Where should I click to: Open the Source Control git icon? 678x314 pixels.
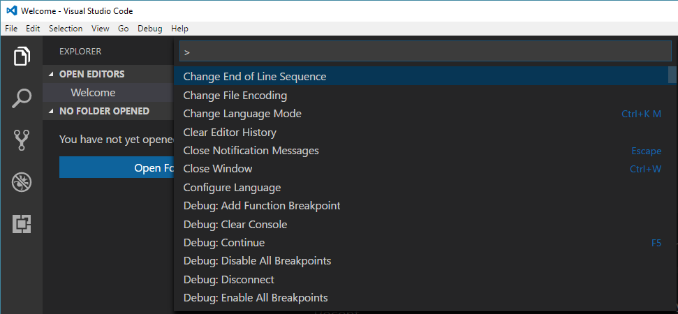click(x=22, y=140)
